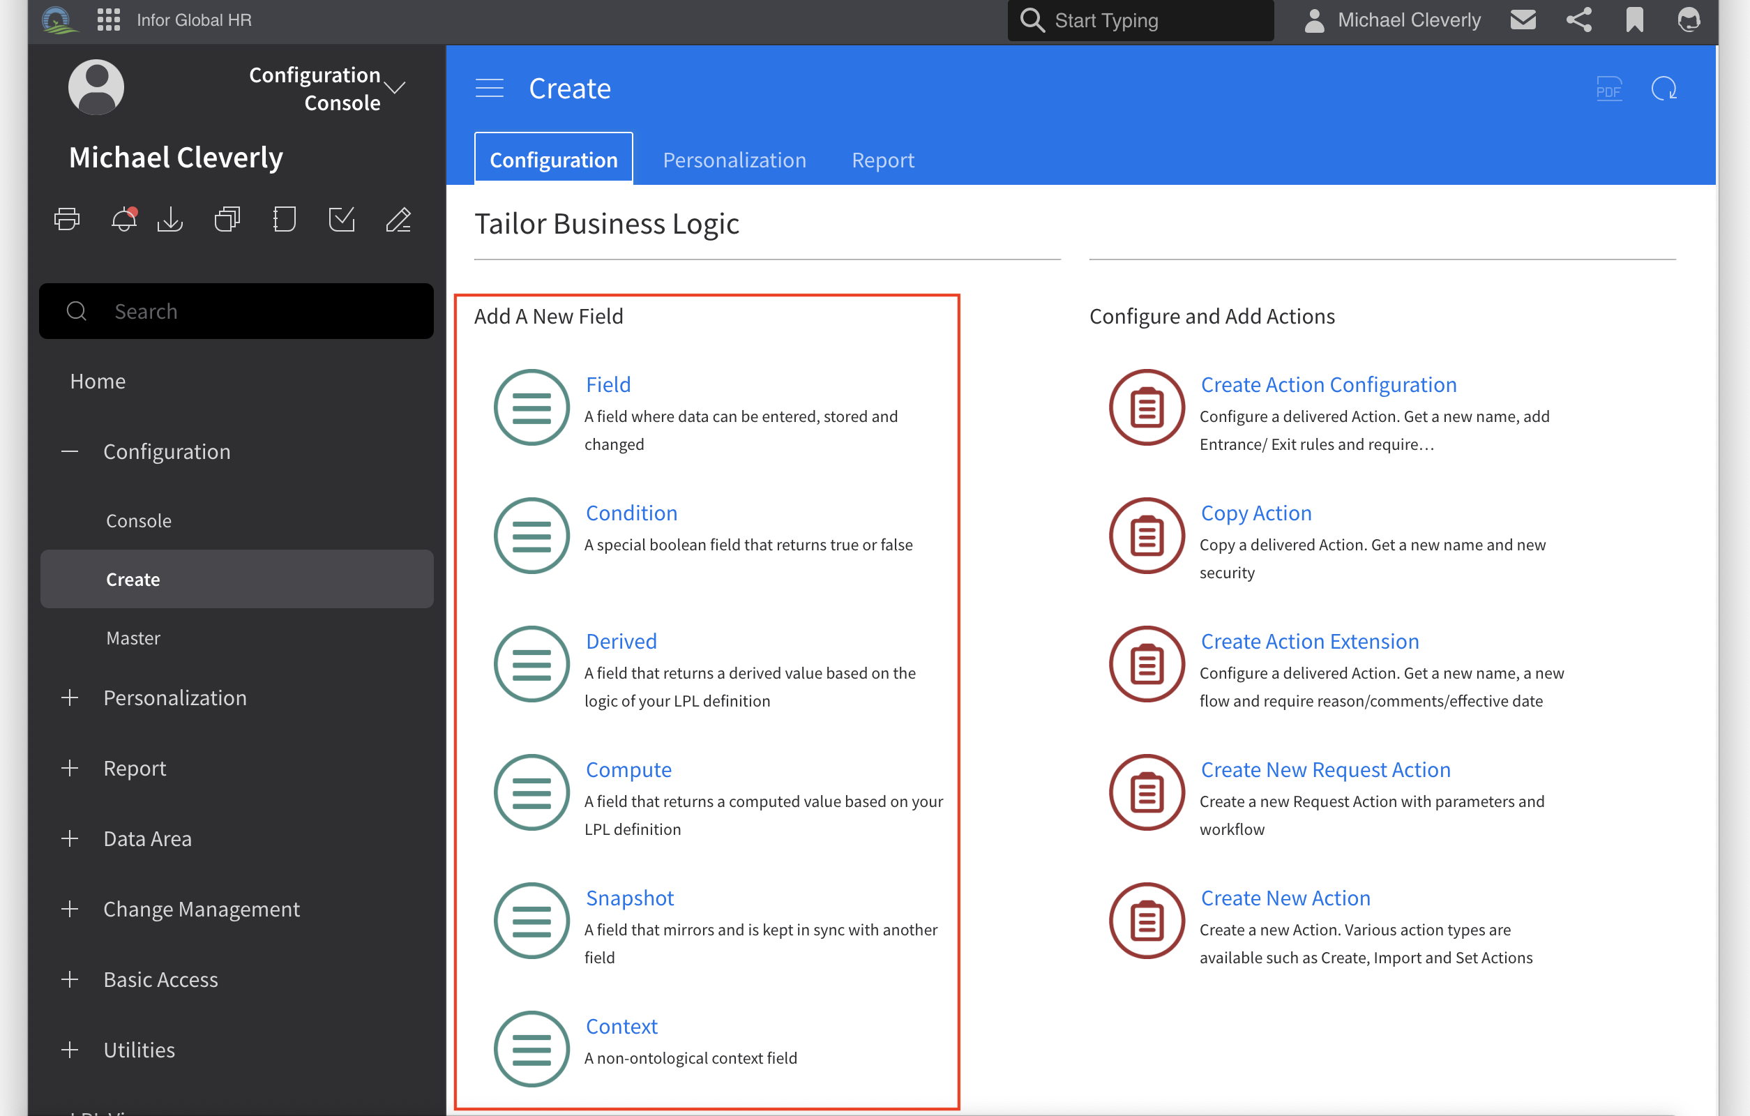
Task: Click the green Context list icon
Action: tap(531, 1049)
